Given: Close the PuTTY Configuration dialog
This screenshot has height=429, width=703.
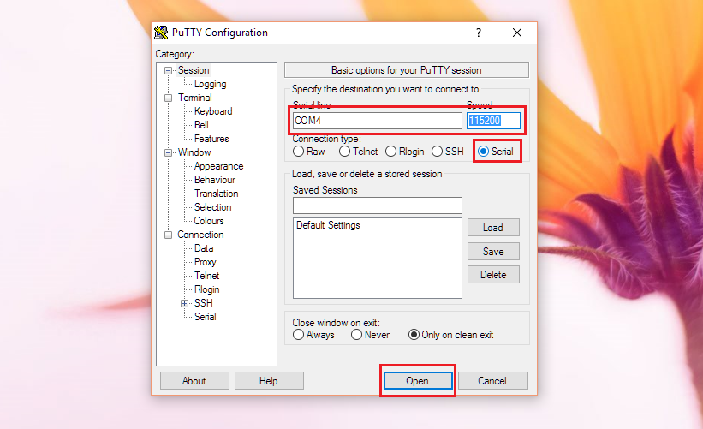Looking at the screenshot, I should (x=517, y=33).
